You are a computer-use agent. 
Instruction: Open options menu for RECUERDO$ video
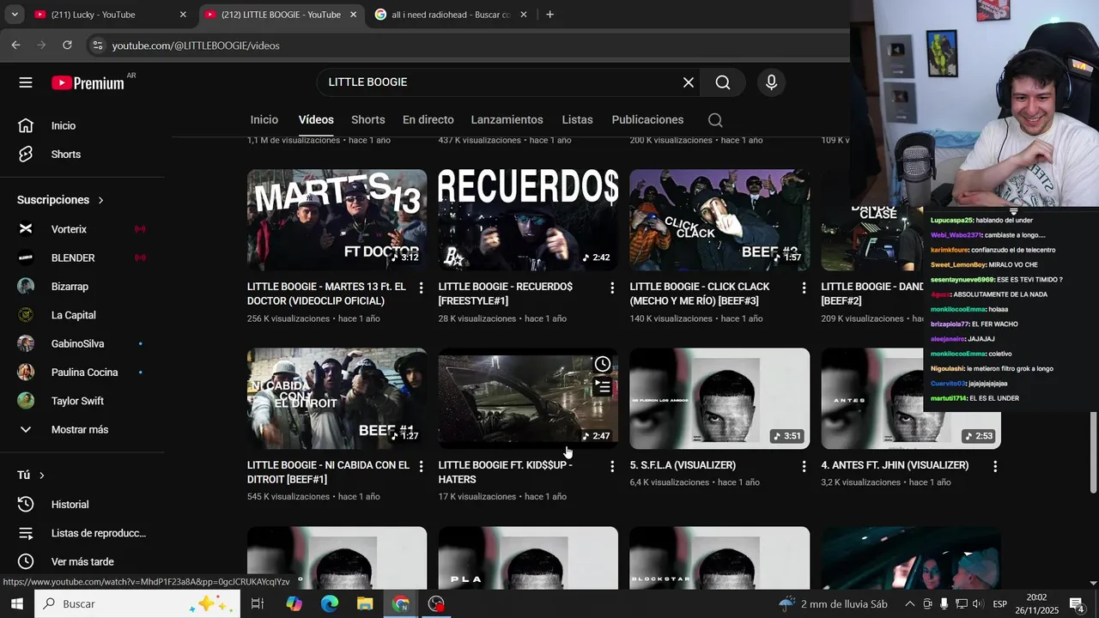612,288
